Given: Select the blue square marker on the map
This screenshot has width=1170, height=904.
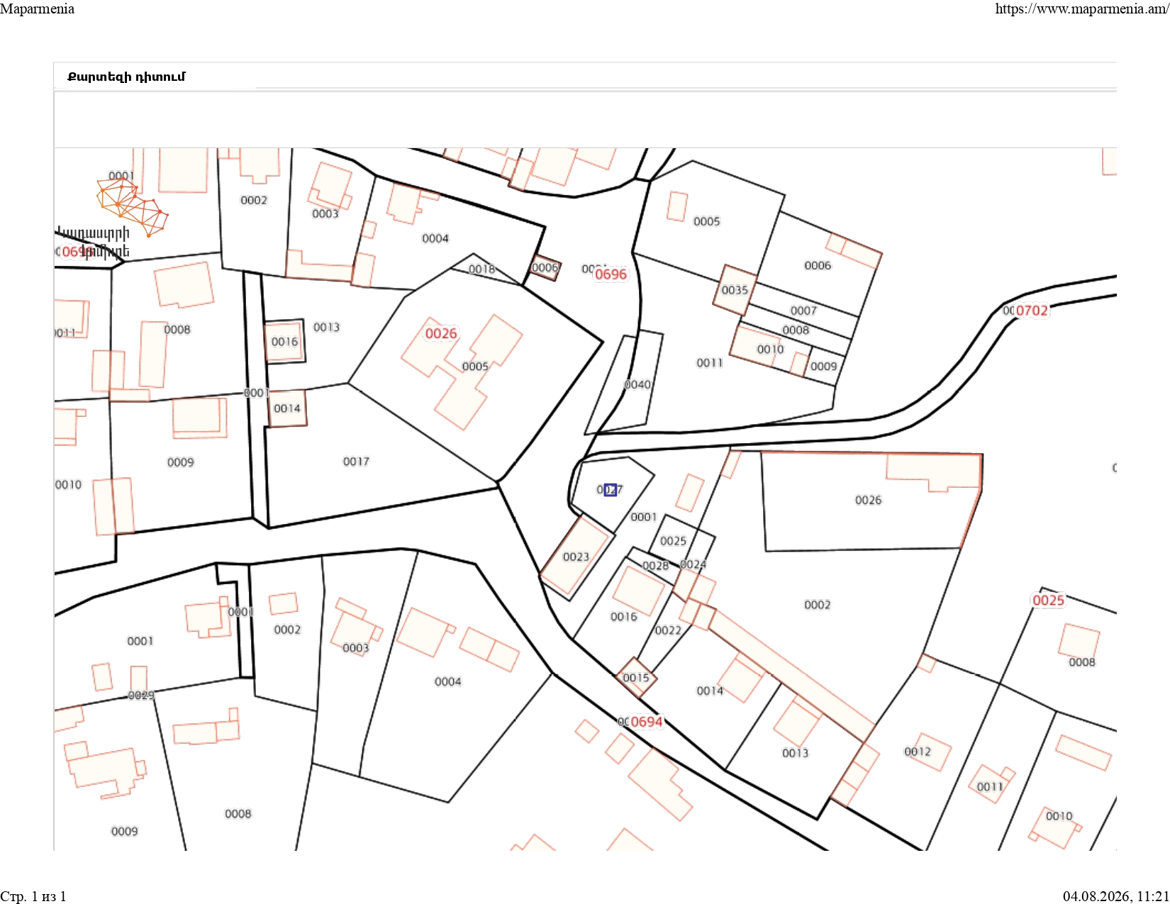Looking at the screenshot, I should (x=611, y=489).
